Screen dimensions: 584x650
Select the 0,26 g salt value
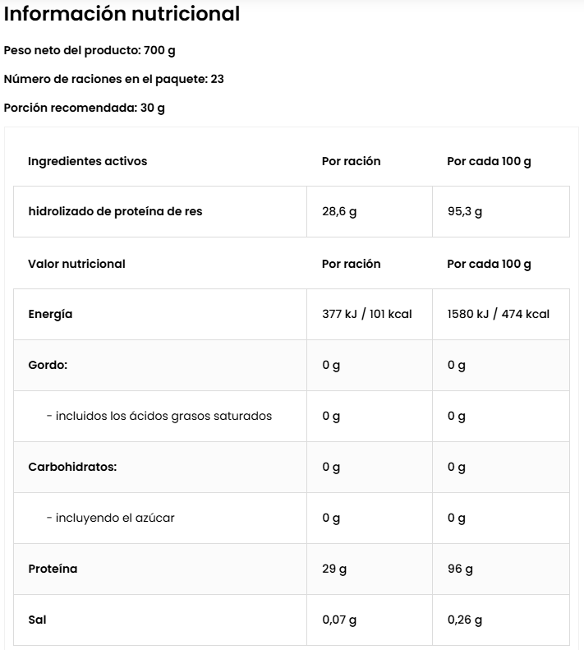pos(465,620)
